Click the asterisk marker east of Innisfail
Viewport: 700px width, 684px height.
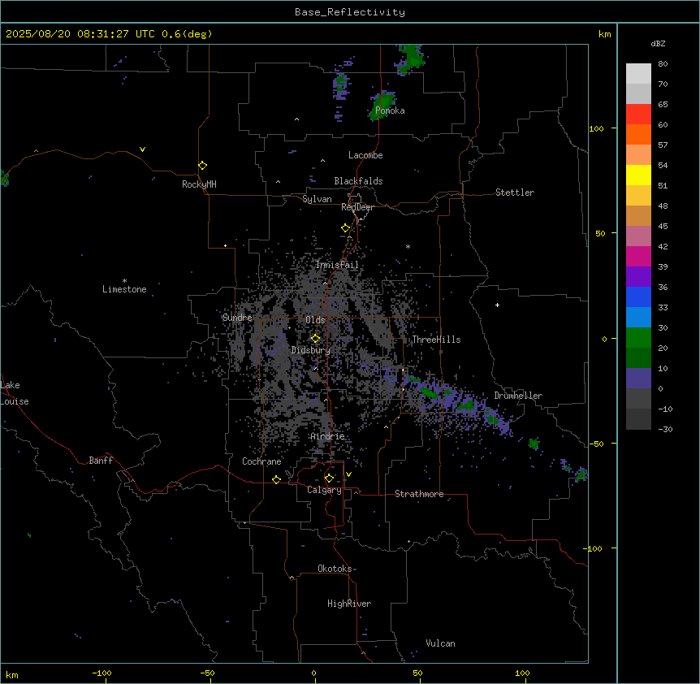(x=408, y=247)
